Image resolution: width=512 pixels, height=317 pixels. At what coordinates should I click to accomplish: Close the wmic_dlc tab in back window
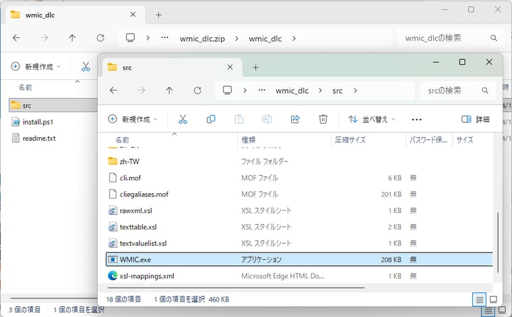133,15
